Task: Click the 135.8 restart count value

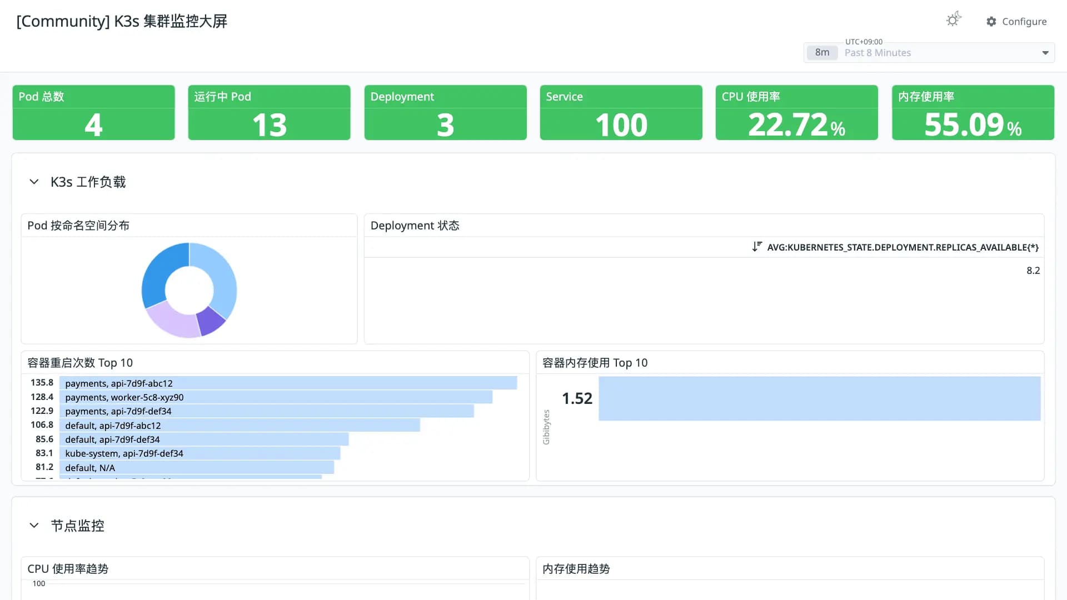Action: [42, 383]
